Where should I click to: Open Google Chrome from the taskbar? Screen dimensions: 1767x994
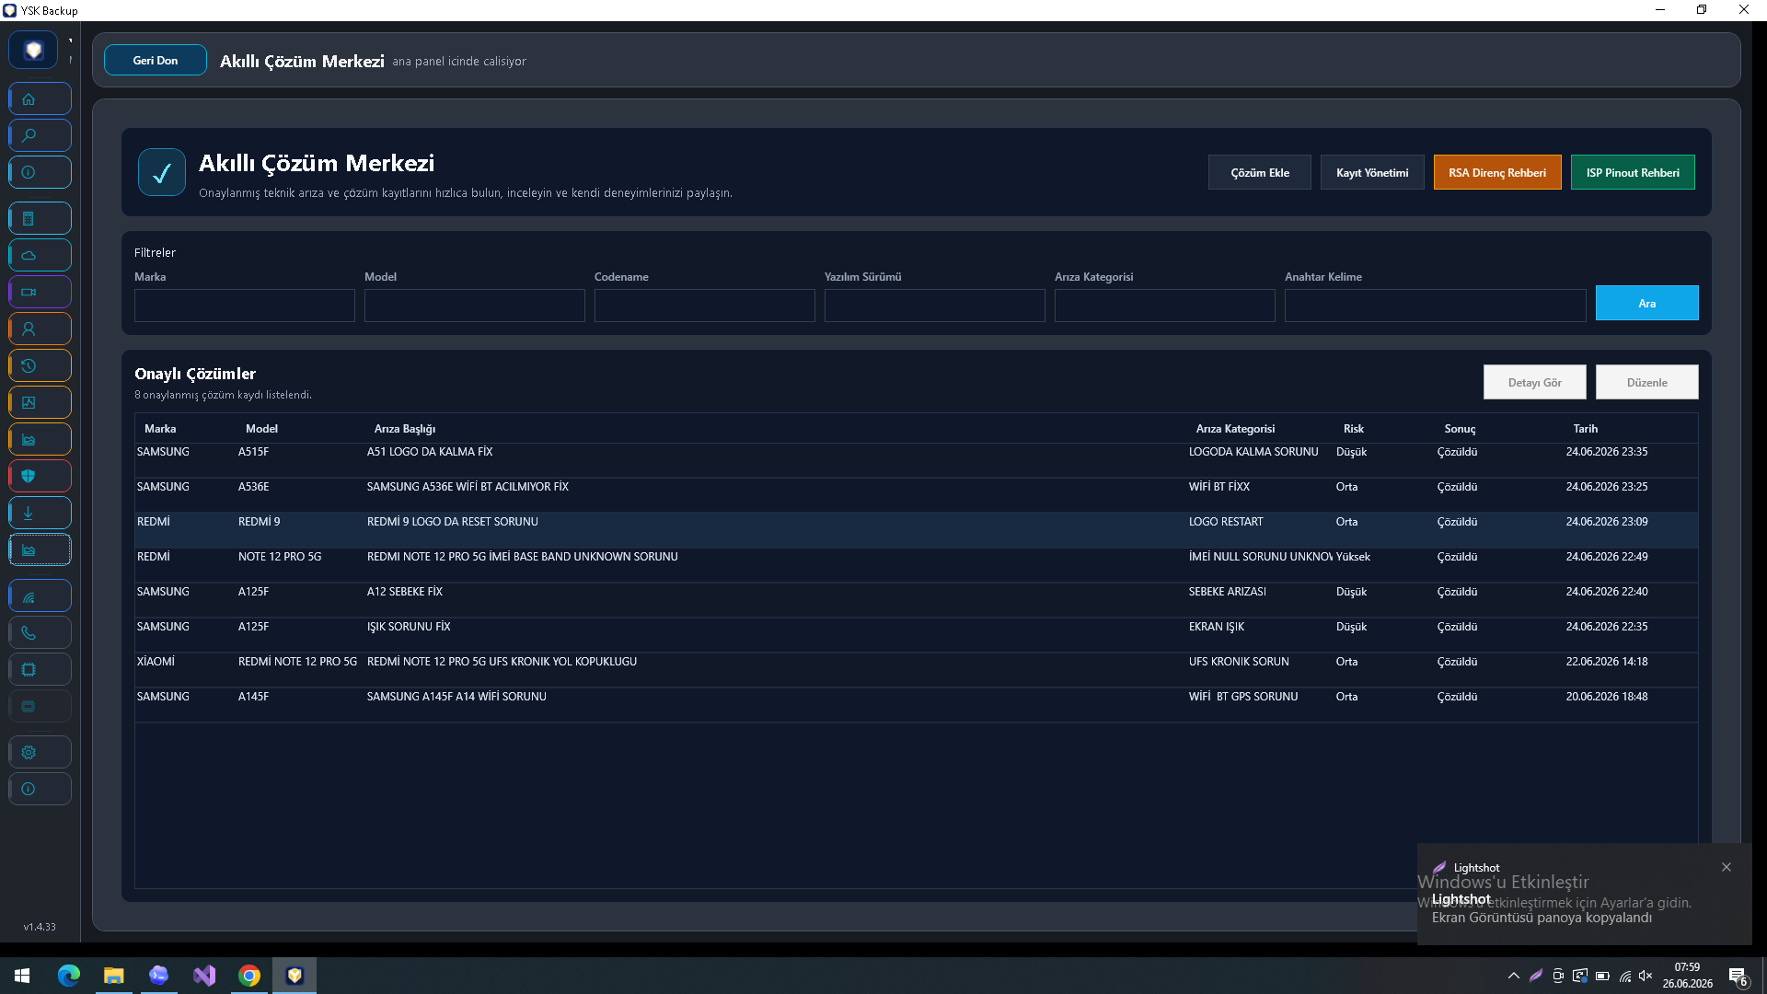(249, 976)
